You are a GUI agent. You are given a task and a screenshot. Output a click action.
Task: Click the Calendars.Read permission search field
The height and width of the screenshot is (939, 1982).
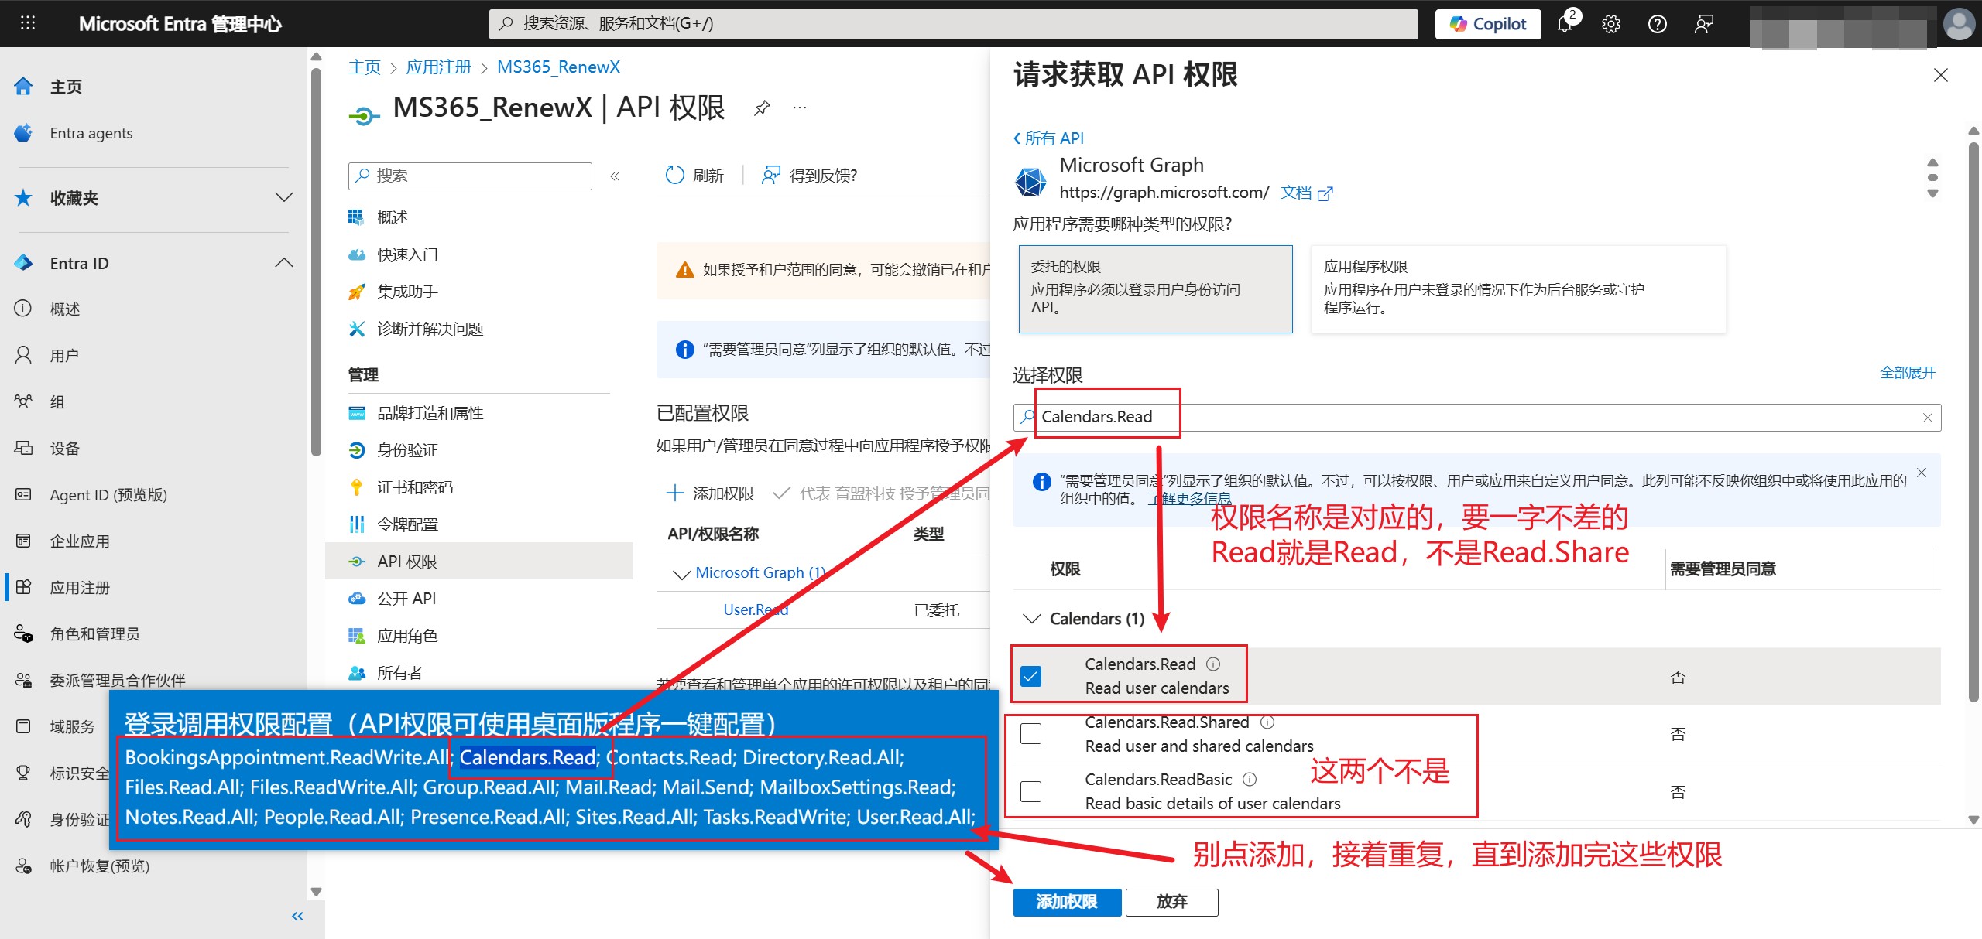(1476, 418)
